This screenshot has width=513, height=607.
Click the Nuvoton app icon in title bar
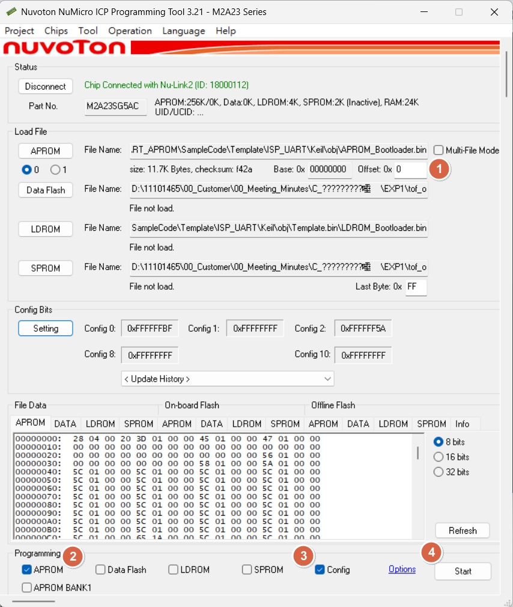[x=11, y=12]
